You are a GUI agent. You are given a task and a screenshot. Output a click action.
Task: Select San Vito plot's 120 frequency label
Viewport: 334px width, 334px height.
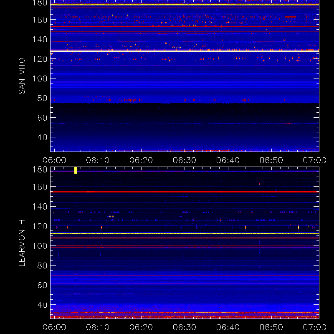[40, 59]
